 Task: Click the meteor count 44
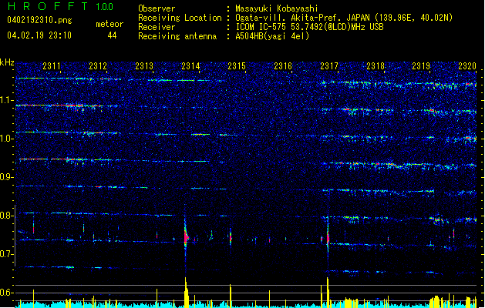pos(112,35)
